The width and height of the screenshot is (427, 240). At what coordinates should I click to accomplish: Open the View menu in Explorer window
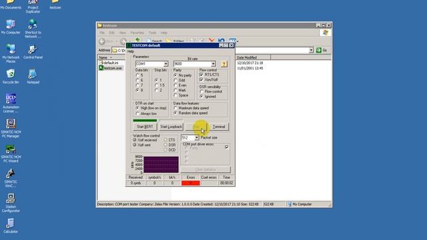pos(123,33)
